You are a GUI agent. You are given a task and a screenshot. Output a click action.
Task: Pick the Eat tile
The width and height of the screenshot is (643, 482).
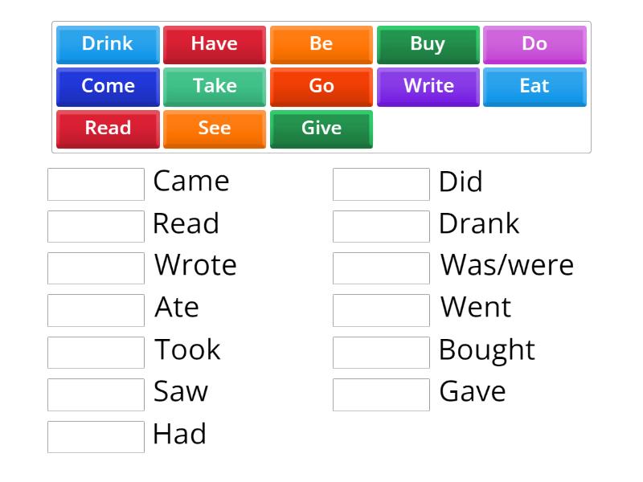[534, 86]
